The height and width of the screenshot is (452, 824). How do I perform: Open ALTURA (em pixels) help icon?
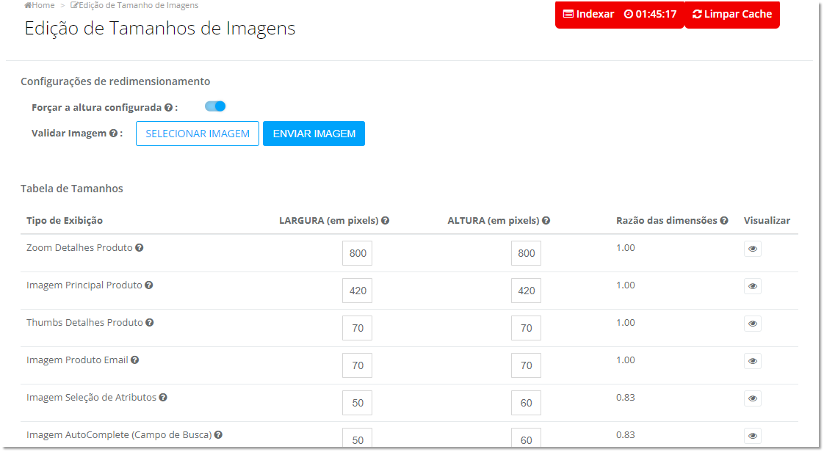pyautogui.click(x=546, y=220)
